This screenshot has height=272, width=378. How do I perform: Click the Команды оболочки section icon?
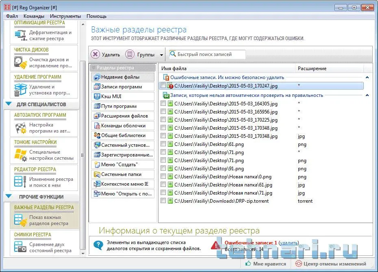click(x=97, y=126)
